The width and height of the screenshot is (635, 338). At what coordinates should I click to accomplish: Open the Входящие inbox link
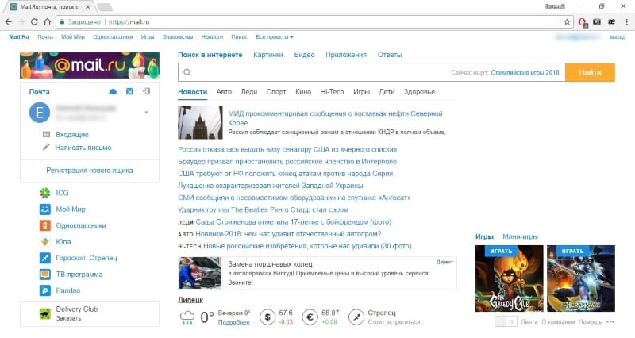coord(72,134)
